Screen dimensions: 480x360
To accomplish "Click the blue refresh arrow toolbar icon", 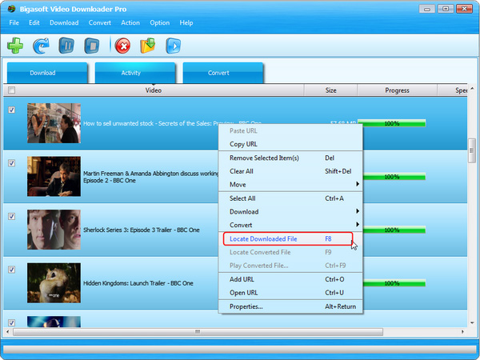I will coord(41,46).
